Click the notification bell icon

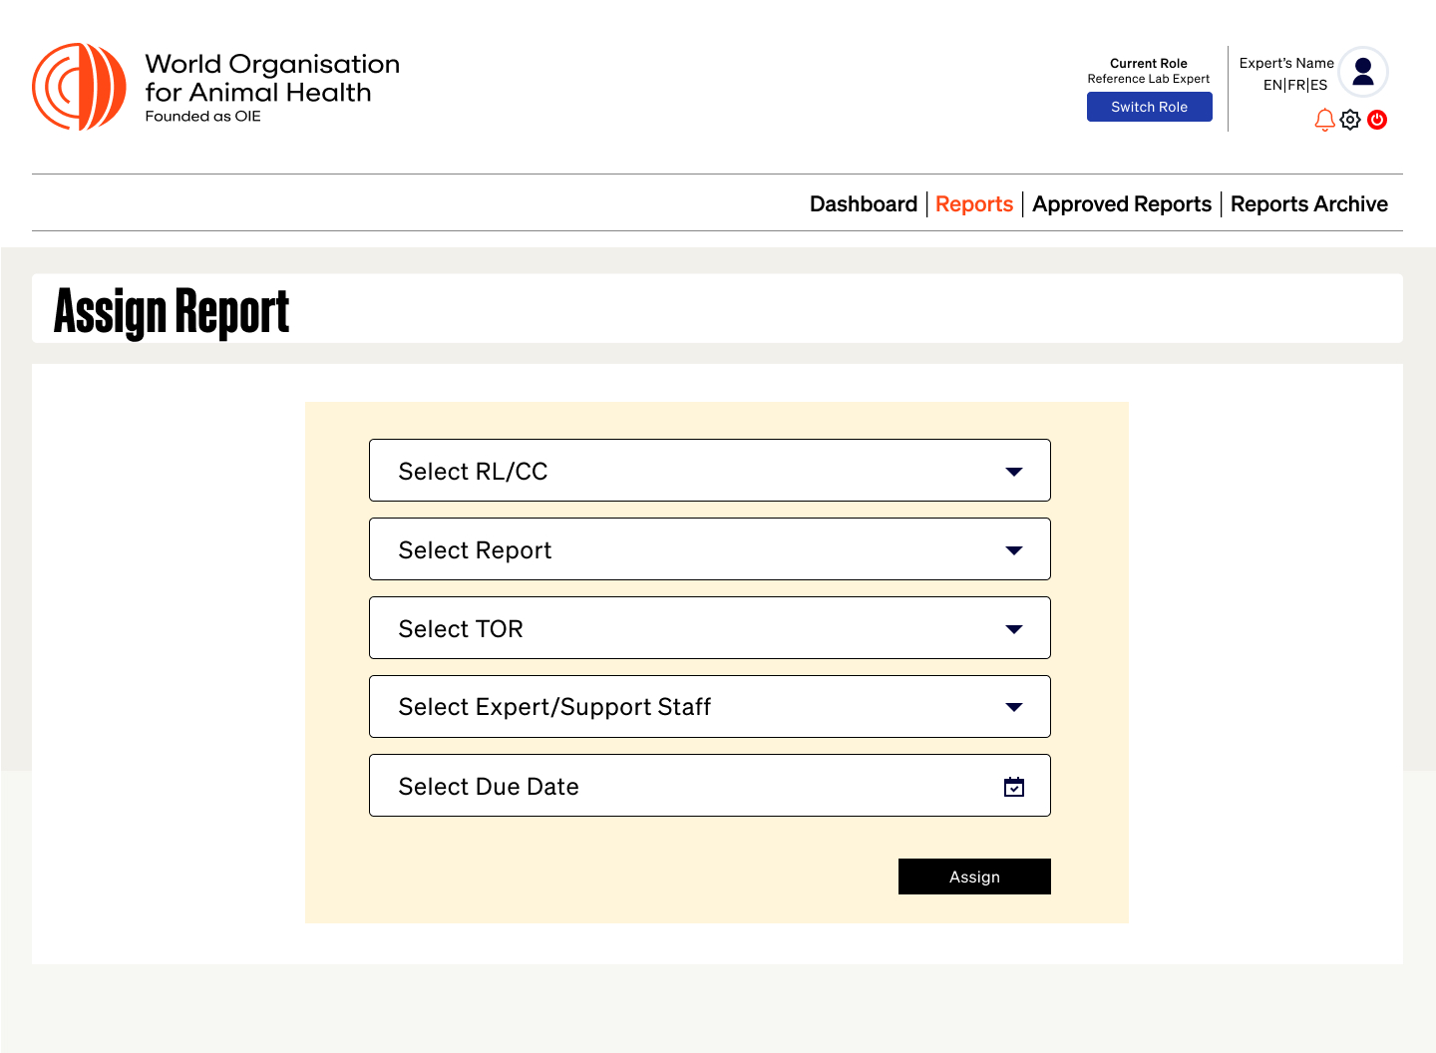[x=1324, y=120]
